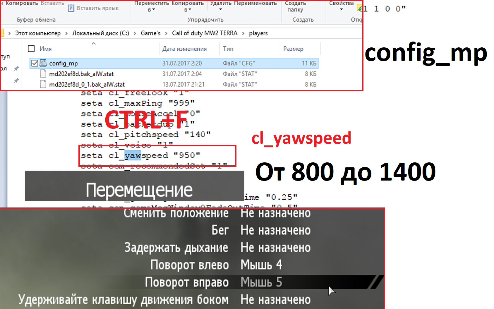The image size is (494, 309).
Task: Expand breadcrumb chevron after Локальный диск (C:)
Action: pos(135,33)
